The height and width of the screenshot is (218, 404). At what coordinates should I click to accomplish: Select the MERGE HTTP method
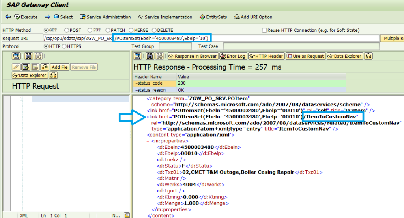tap(131, 30)
